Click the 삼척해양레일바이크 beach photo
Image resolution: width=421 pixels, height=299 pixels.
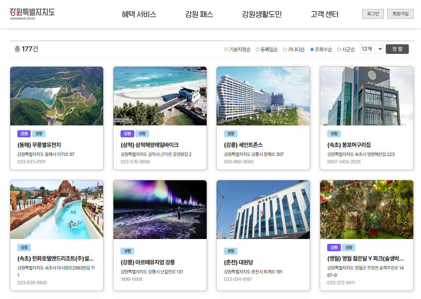pyautogui.click(x=160, y=96)
